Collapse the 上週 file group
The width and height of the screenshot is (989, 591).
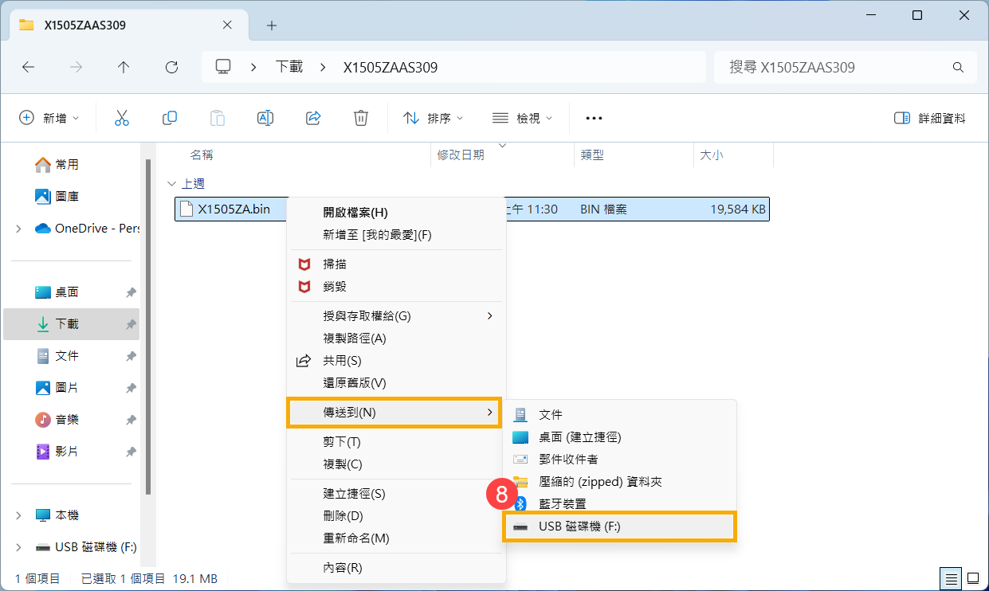pyautogui.click(x=172, y=182)
